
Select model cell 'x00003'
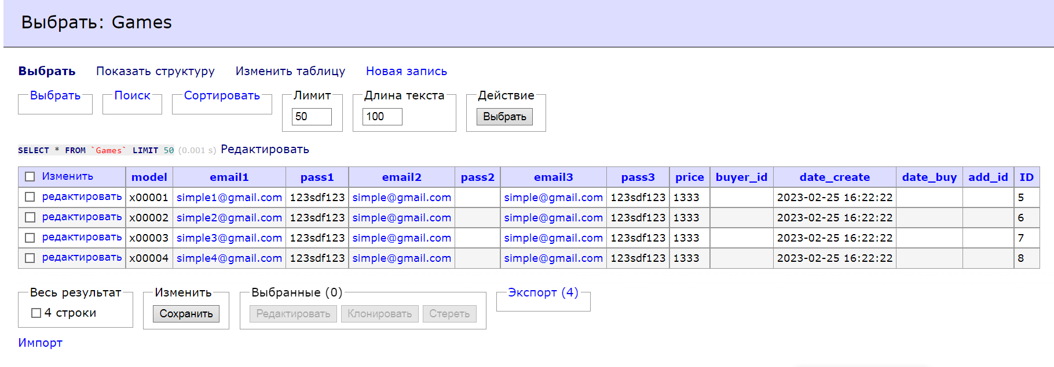pyautogui.click(x=149, y=238)
